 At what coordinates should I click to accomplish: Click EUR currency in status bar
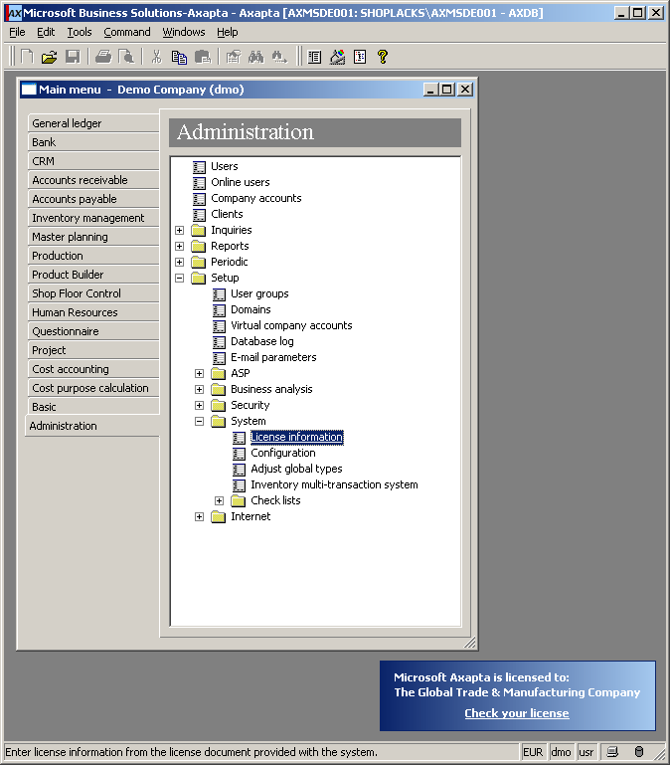(533, 752)
